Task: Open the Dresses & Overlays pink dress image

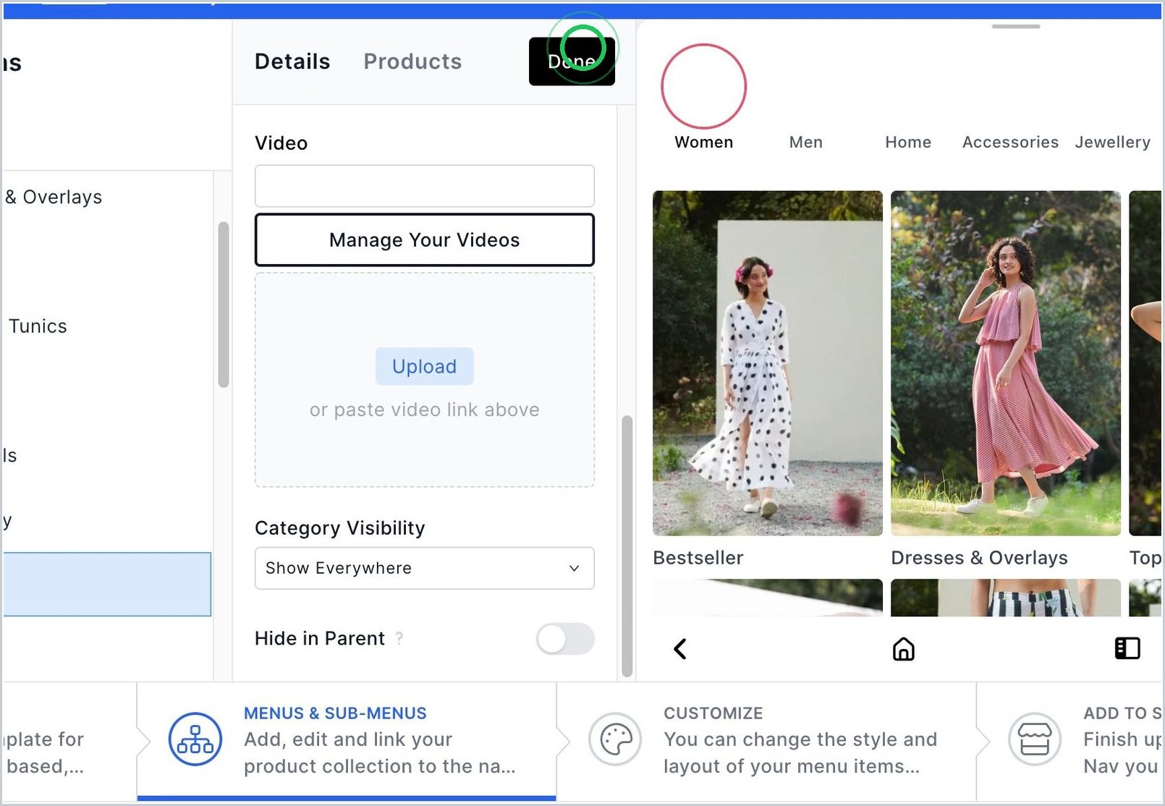Action: coord(1006,363)
